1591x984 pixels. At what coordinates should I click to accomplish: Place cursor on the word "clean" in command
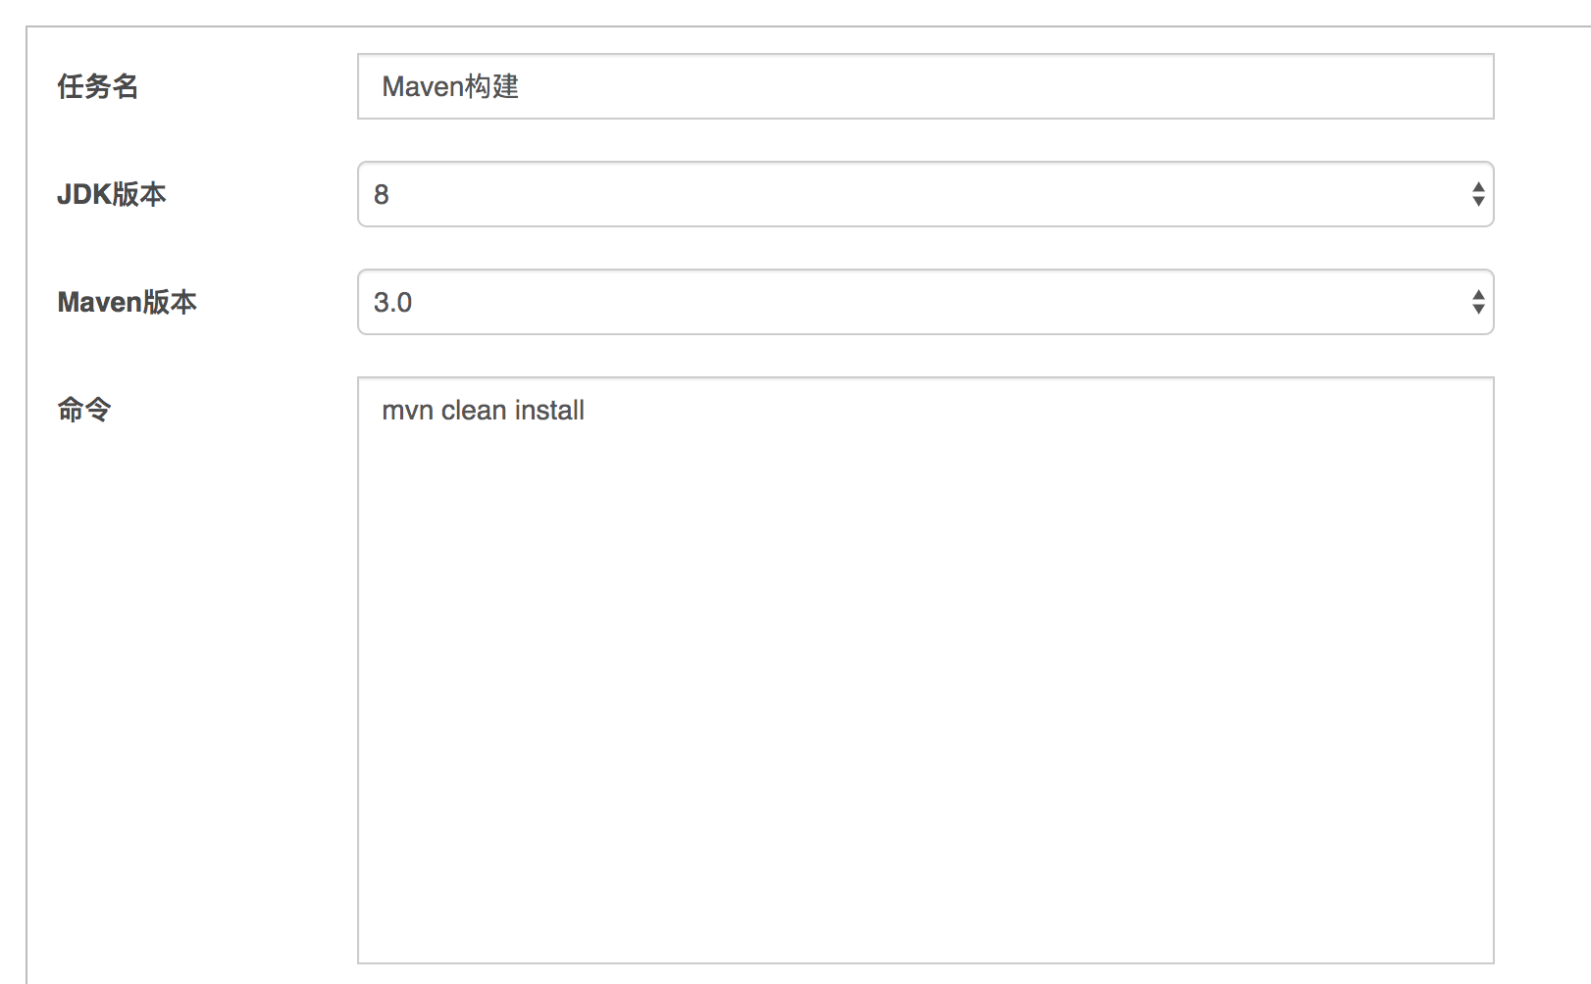[x=474, y=410]
